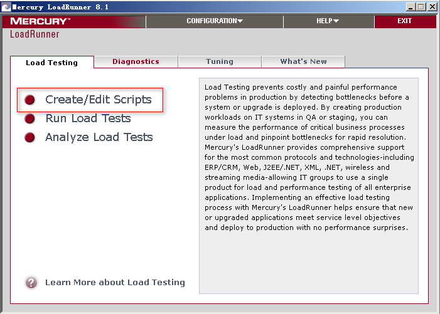This screenshot has width=440, height=314.
Task: Click the question mark help icon
Action: pyautogui.click(x=31, y=282)
